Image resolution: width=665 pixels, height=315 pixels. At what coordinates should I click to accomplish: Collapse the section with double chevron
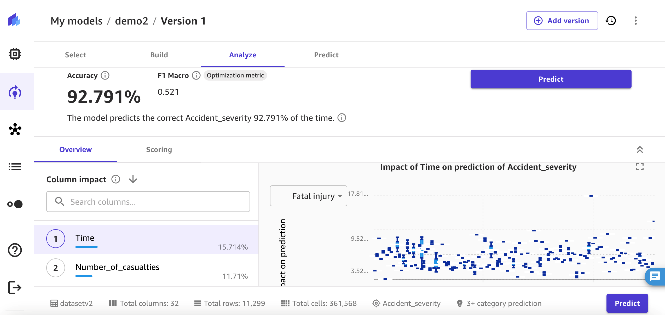[x=640, y=150]
